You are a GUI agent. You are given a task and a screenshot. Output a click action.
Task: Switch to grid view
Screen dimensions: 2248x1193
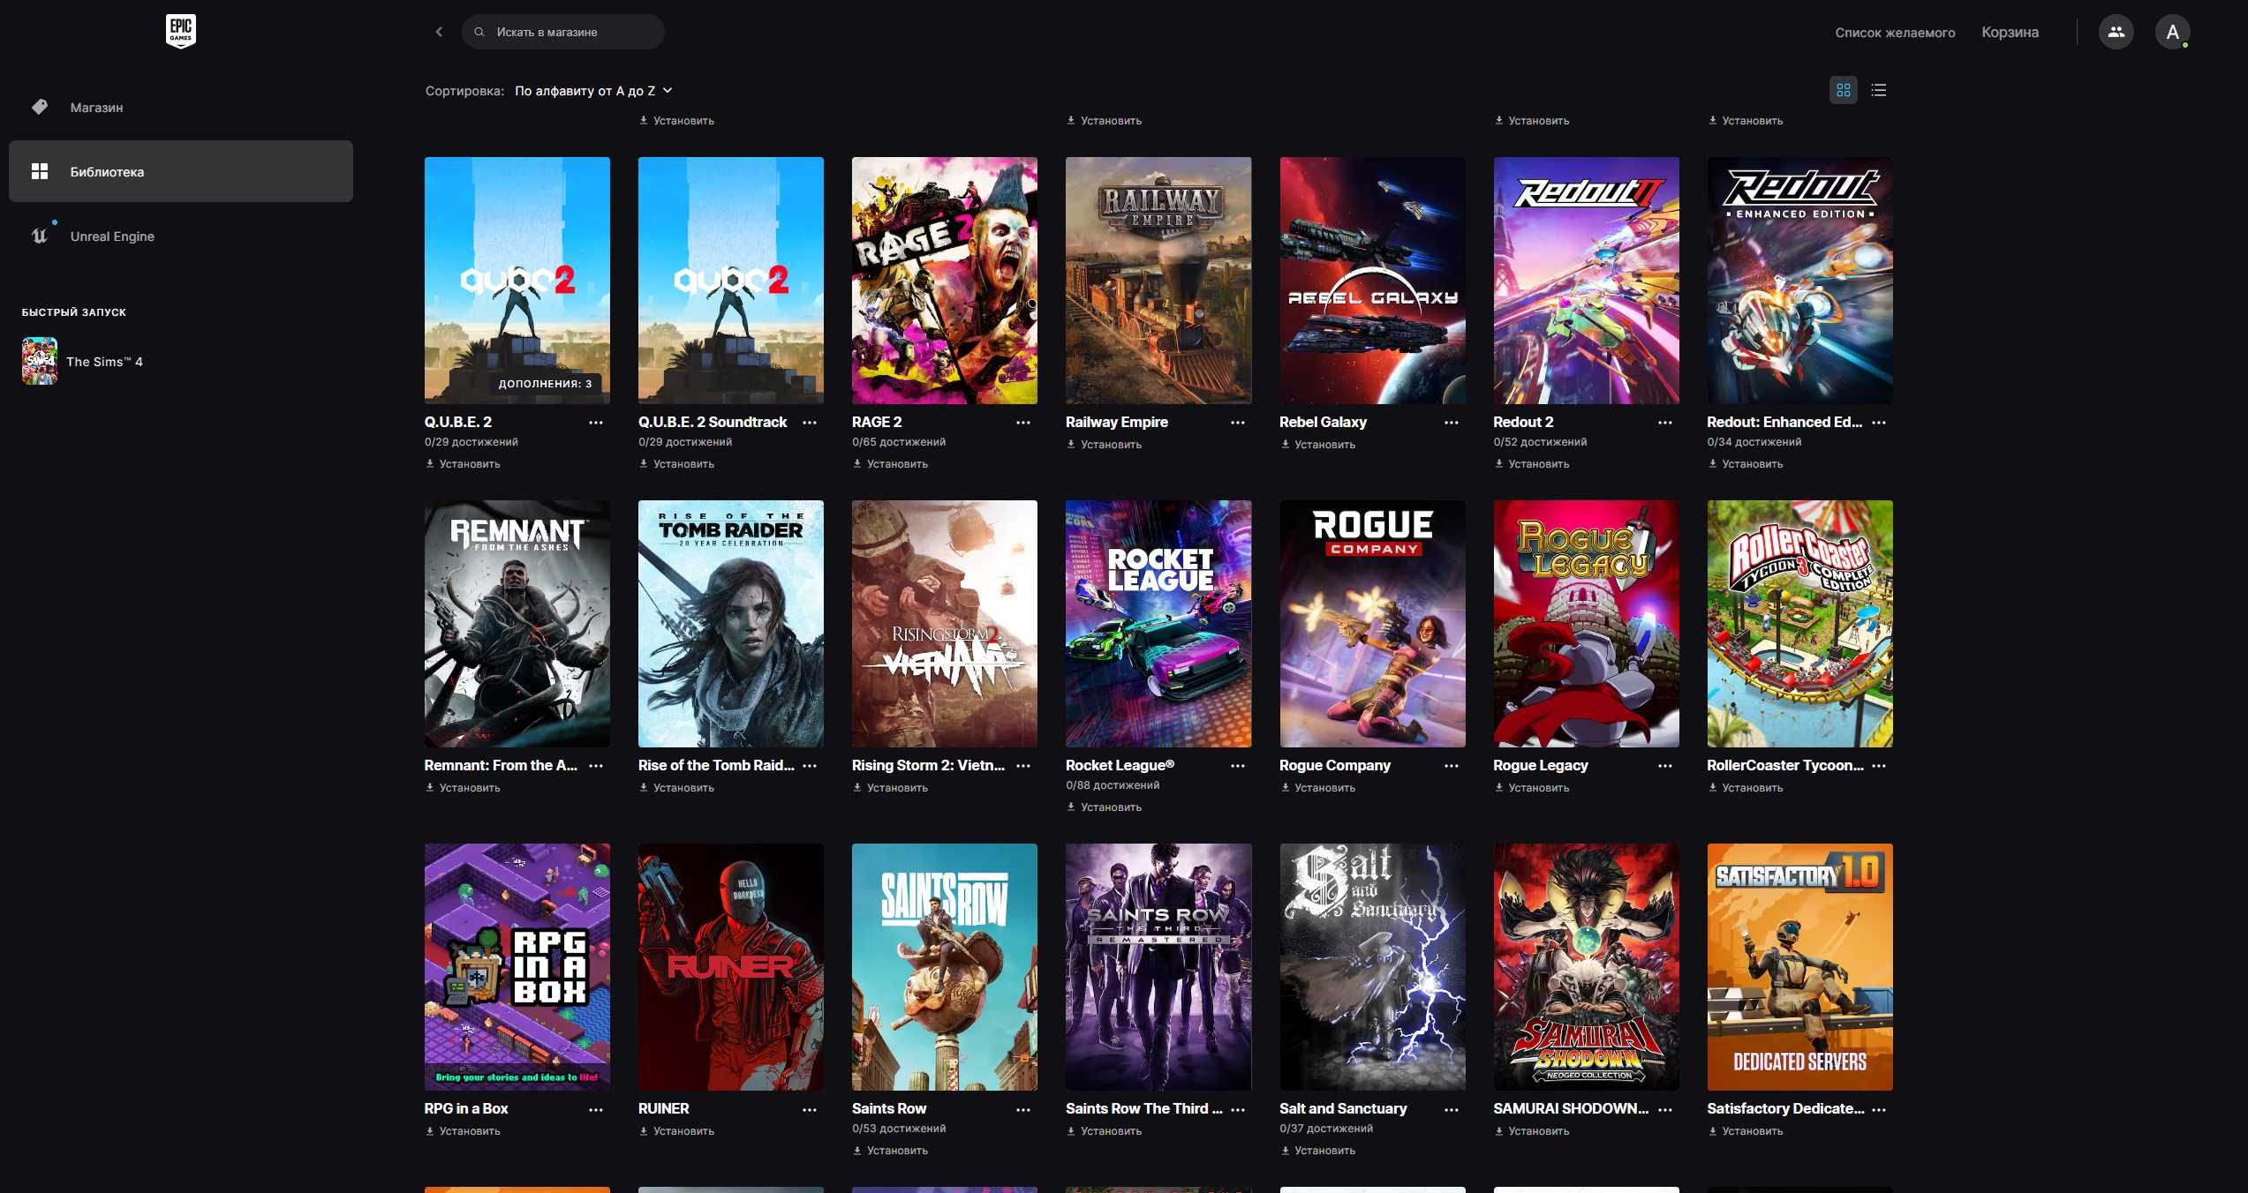tap(1844, 90)
